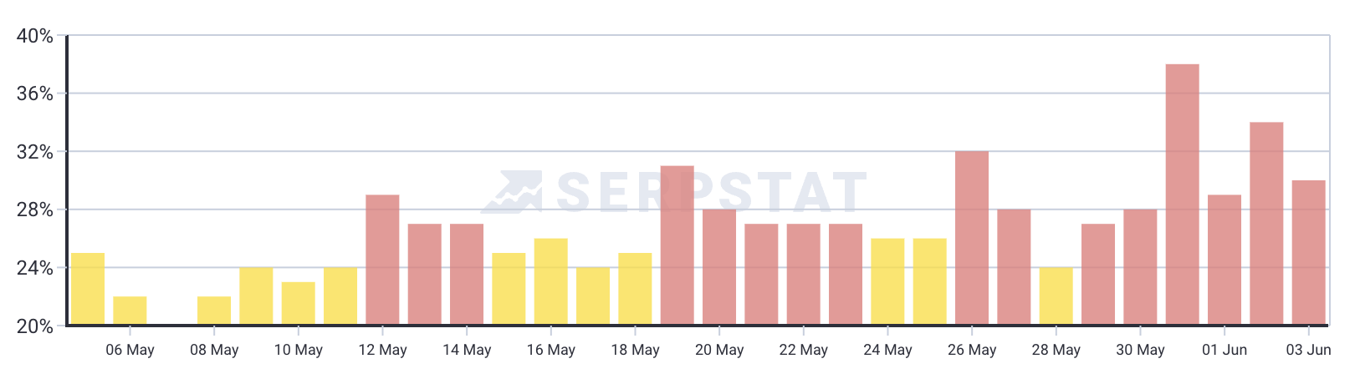Click the 14 May x-axis date label

pyautogui.click(x=467, y=350)
